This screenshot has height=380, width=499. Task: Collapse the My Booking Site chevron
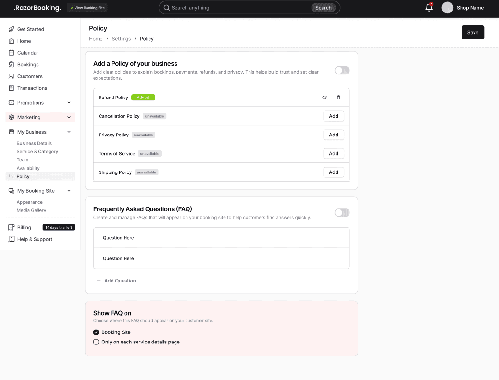(69, 191)
